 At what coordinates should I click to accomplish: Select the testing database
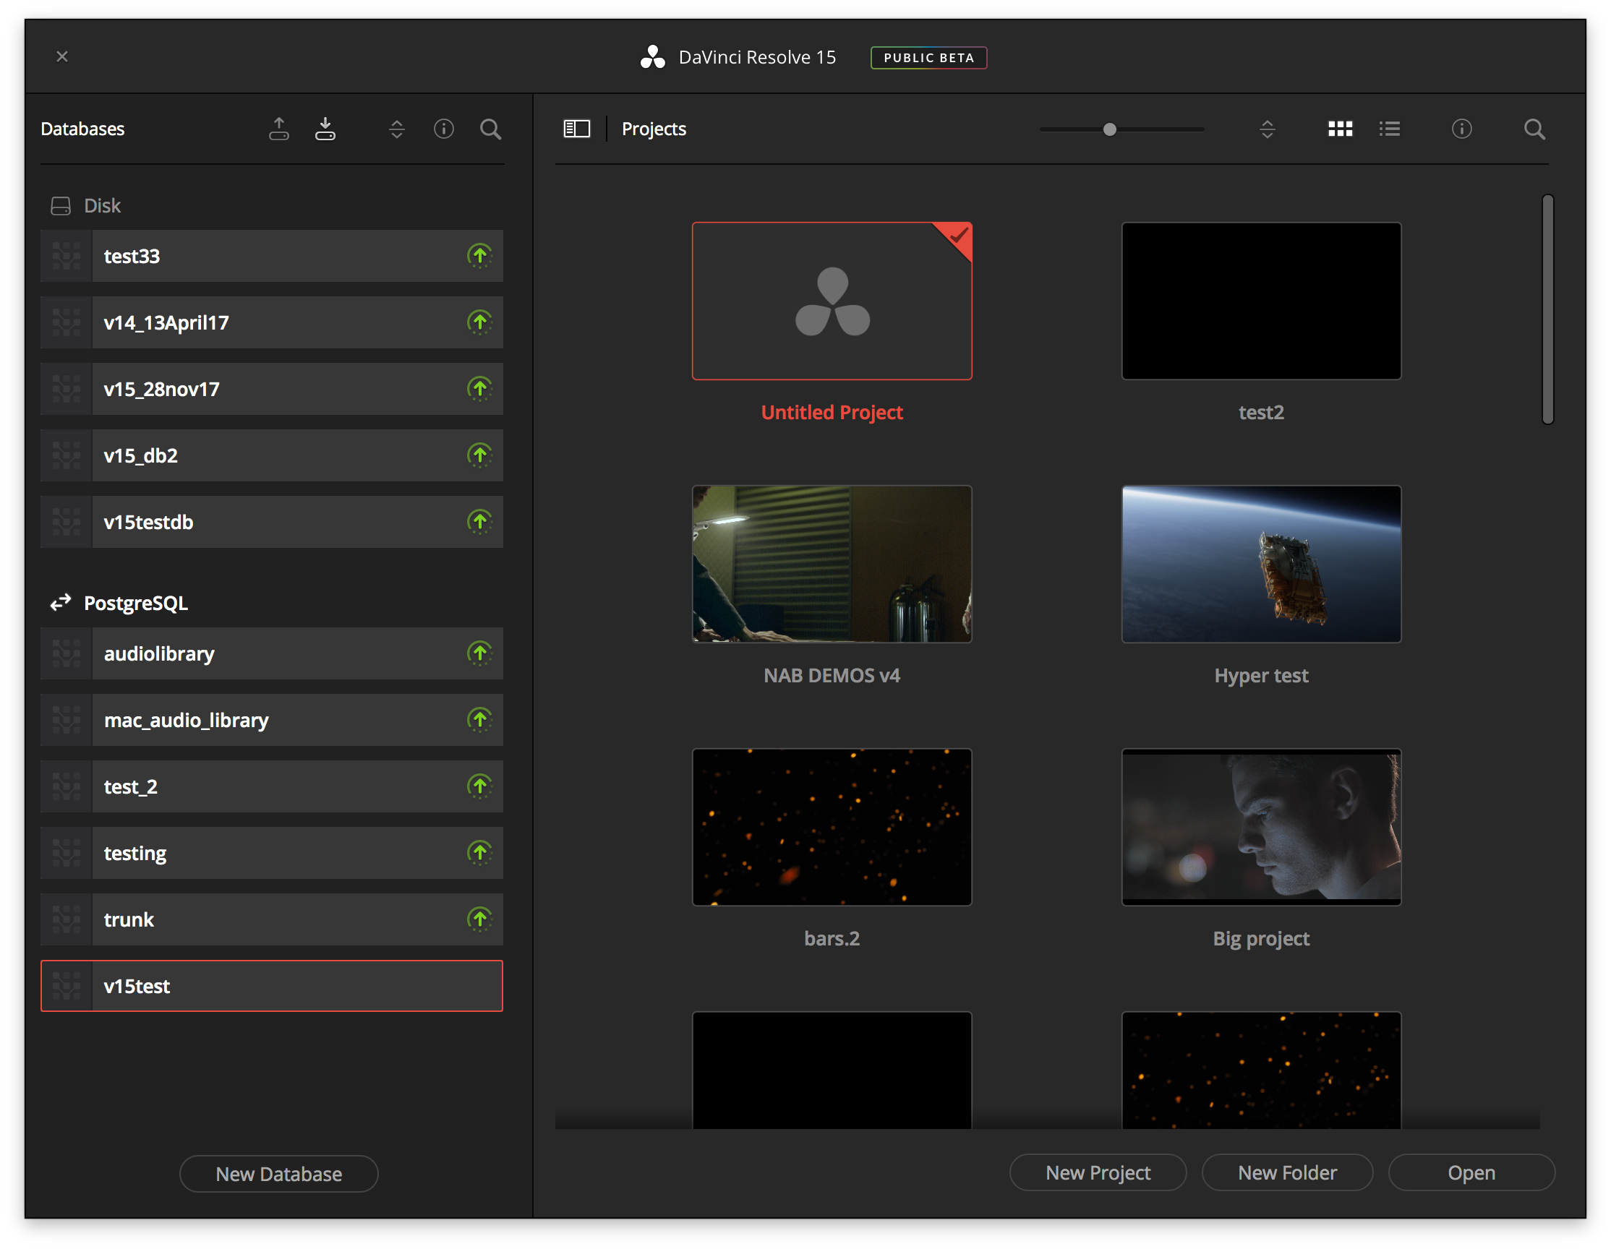pyautogui.click(x=271, y=852)
